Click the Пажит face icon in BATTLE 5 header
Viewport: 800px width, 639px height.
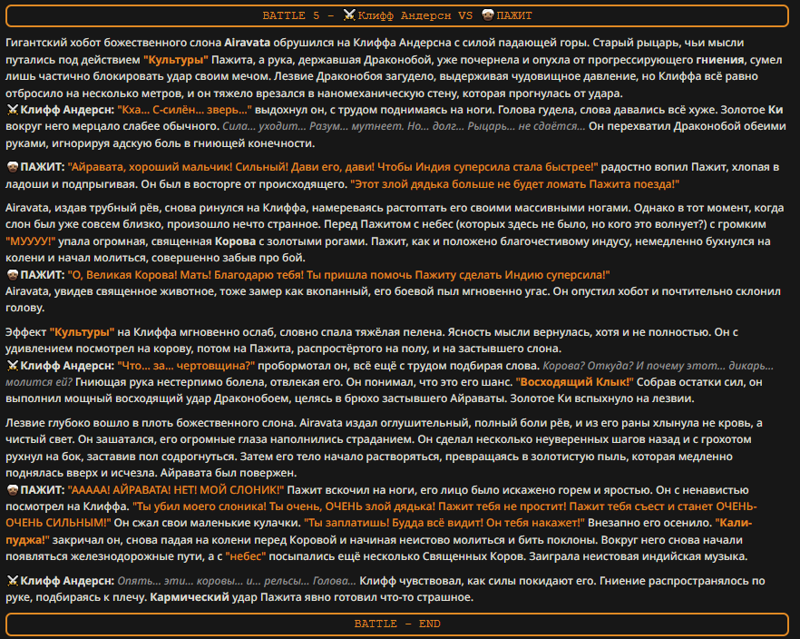[488, 15]
